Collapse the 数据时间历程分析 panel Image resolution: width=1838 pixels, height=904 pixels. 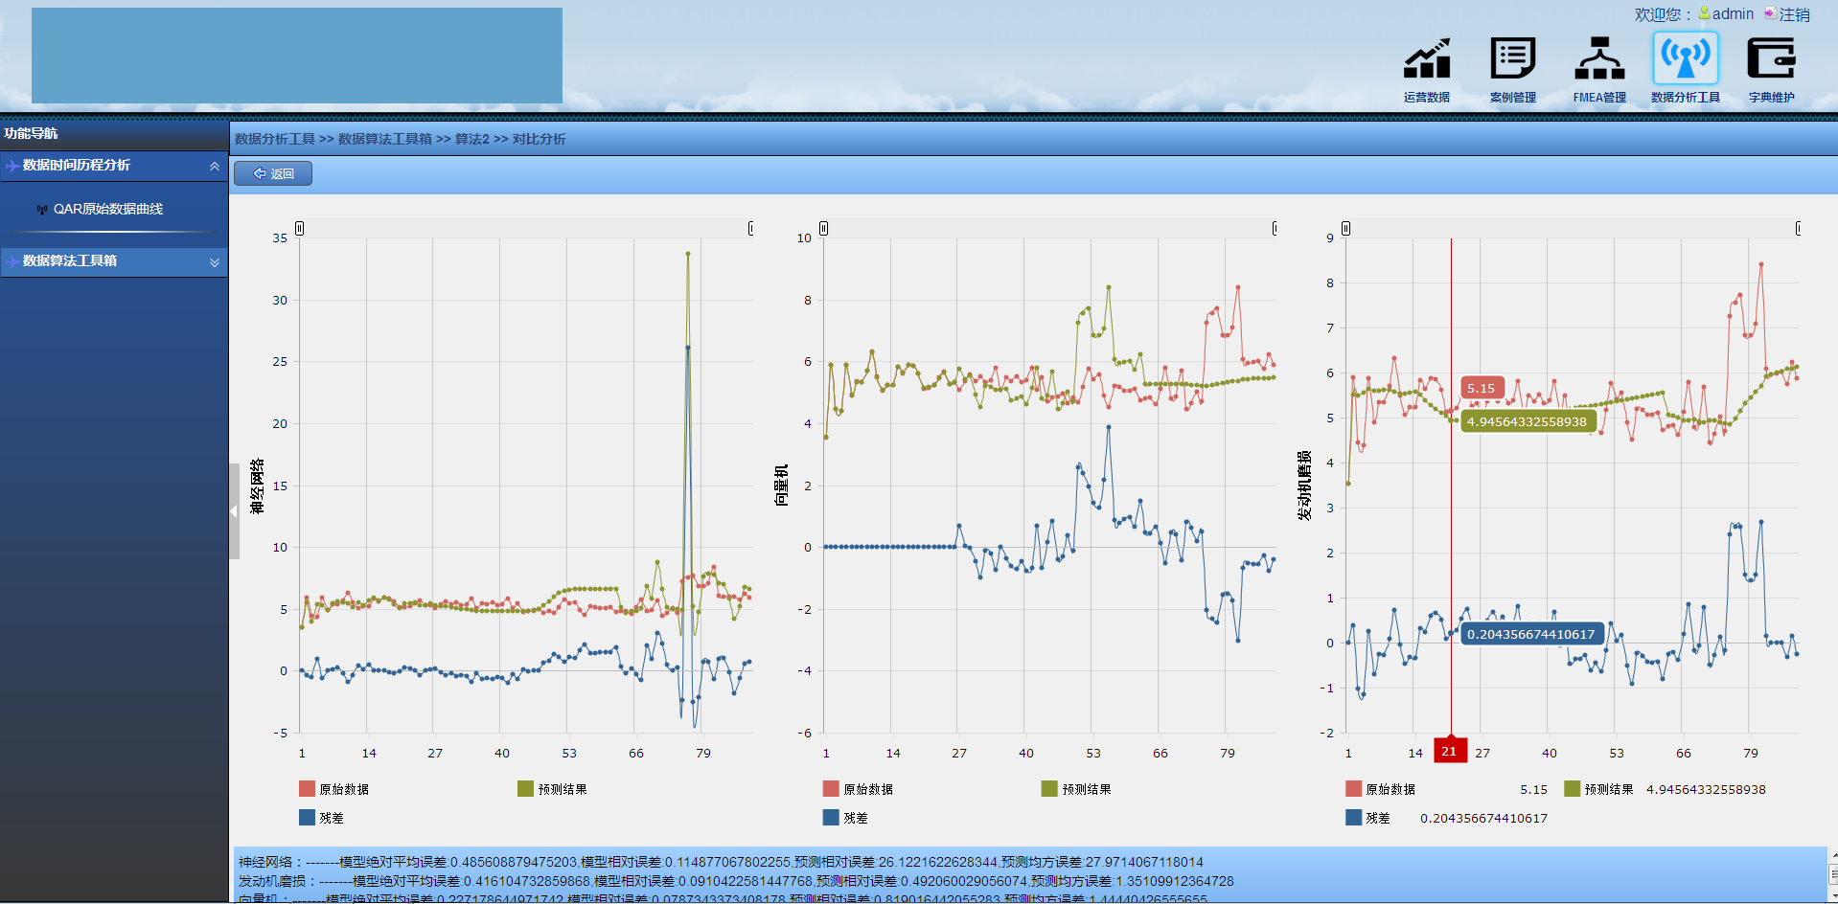click(215, 166)
